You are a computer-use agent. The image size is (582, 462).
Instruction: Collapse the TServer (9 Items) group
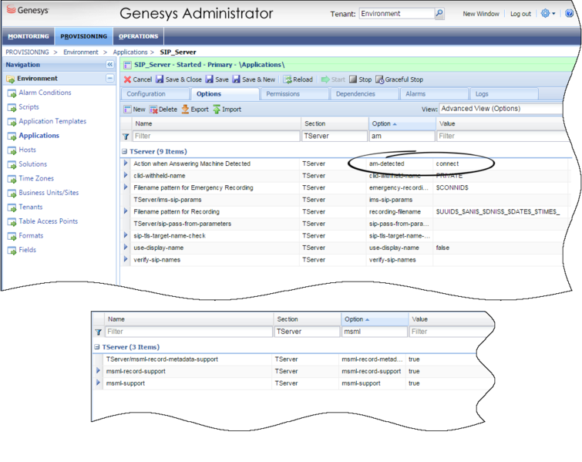coord(124,152)
